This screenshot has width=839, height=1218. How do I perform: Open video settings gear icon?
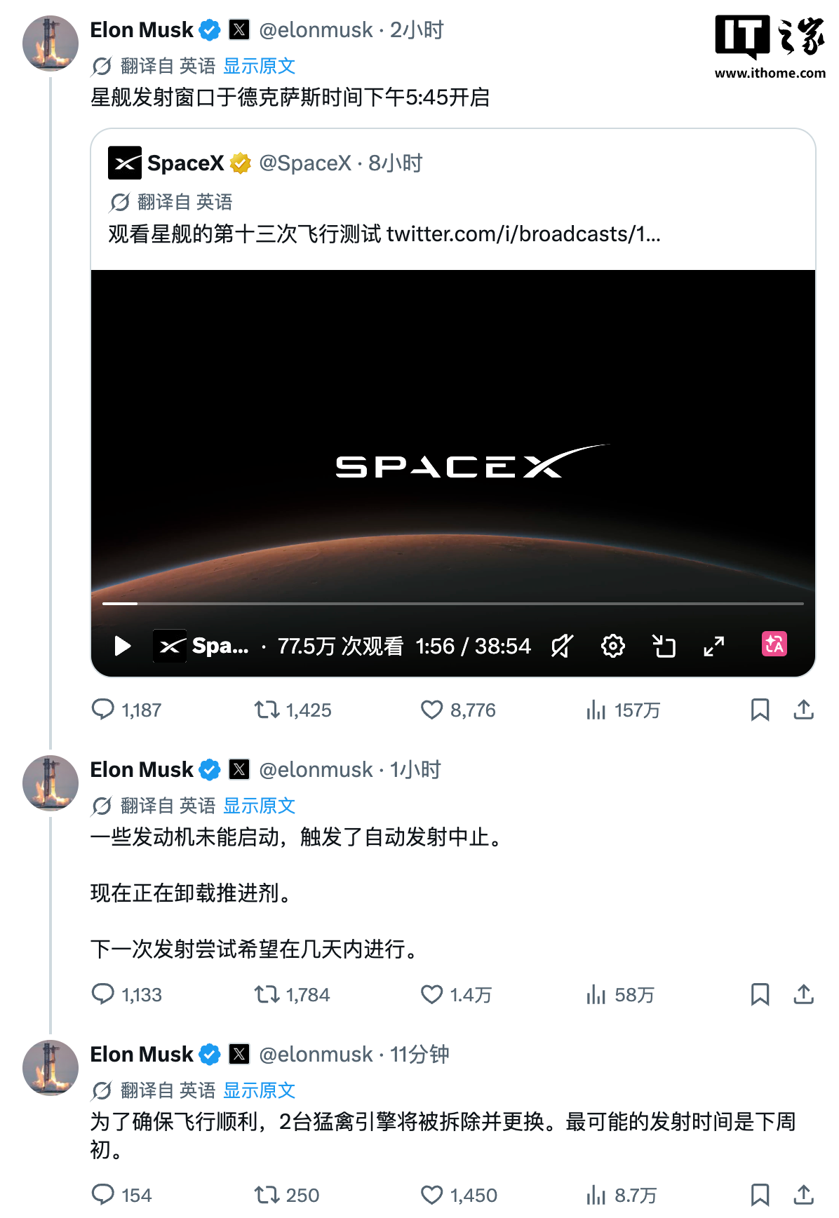[x=613, y=646]
